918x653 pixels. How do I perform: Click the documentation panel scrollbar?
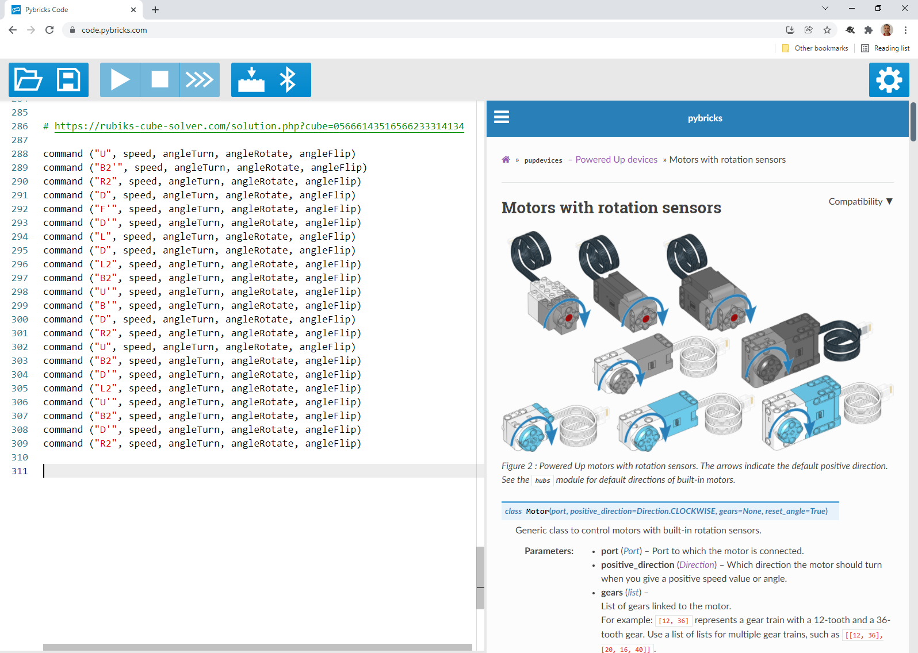tap(913, 122)
